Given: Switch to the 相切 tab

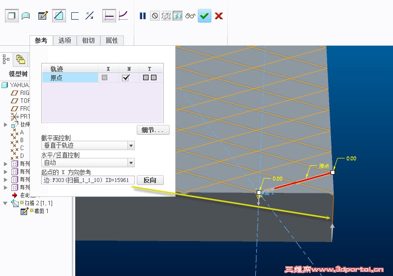Looking at the screenshot, I should [88, 40].
